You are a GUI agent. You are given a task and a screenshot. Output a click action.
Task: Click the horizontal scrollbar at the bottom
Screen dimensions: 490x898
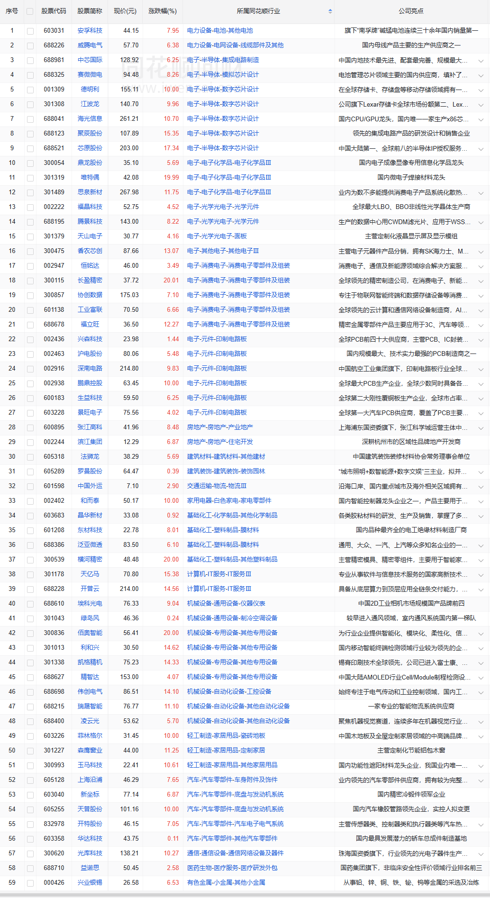pyautogui.click(x=245, y=895)
